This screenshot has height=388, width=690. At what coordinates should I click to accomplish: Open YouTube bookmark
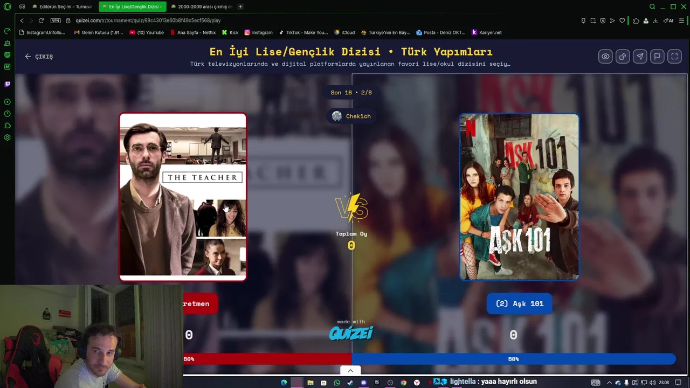point(147,32)
